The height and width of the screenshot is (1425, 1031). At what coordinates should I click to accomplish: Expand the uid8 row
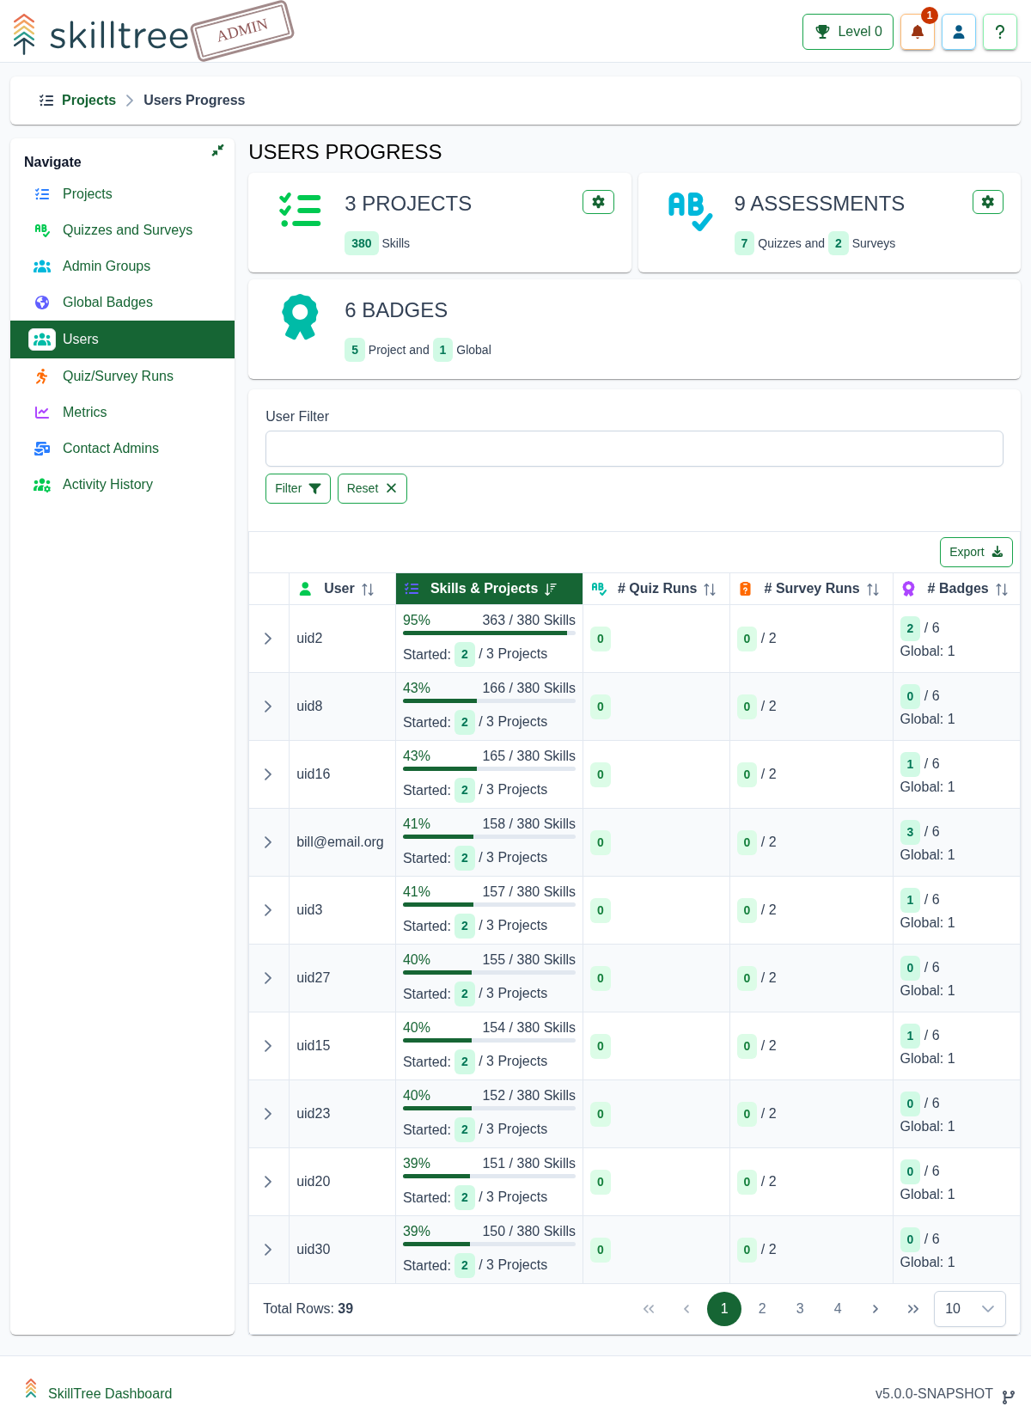click(x=268, y=706)
